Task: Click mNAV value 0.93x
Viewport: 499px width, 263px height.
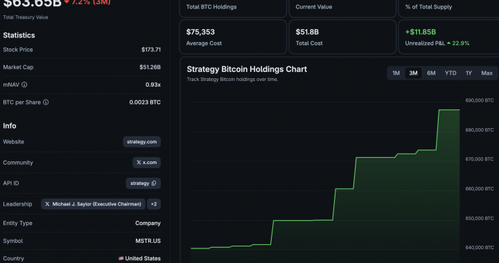Action: point(153,85)
